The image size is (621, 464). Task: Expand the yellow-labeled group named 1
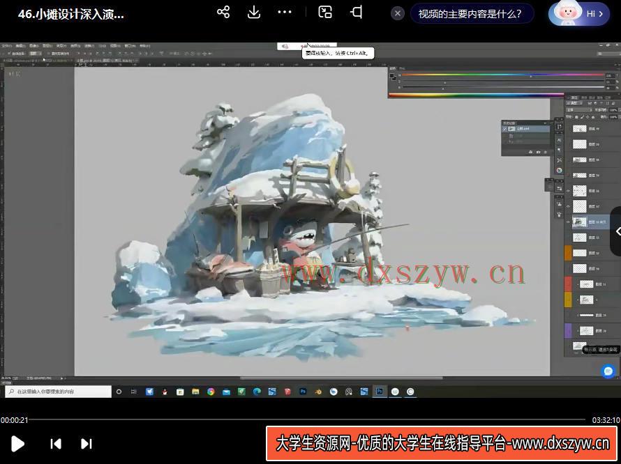(x=578, y=300)
